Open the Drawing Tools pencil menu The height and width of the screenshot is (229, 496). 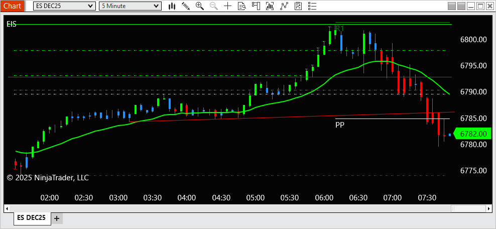[186, 6]
